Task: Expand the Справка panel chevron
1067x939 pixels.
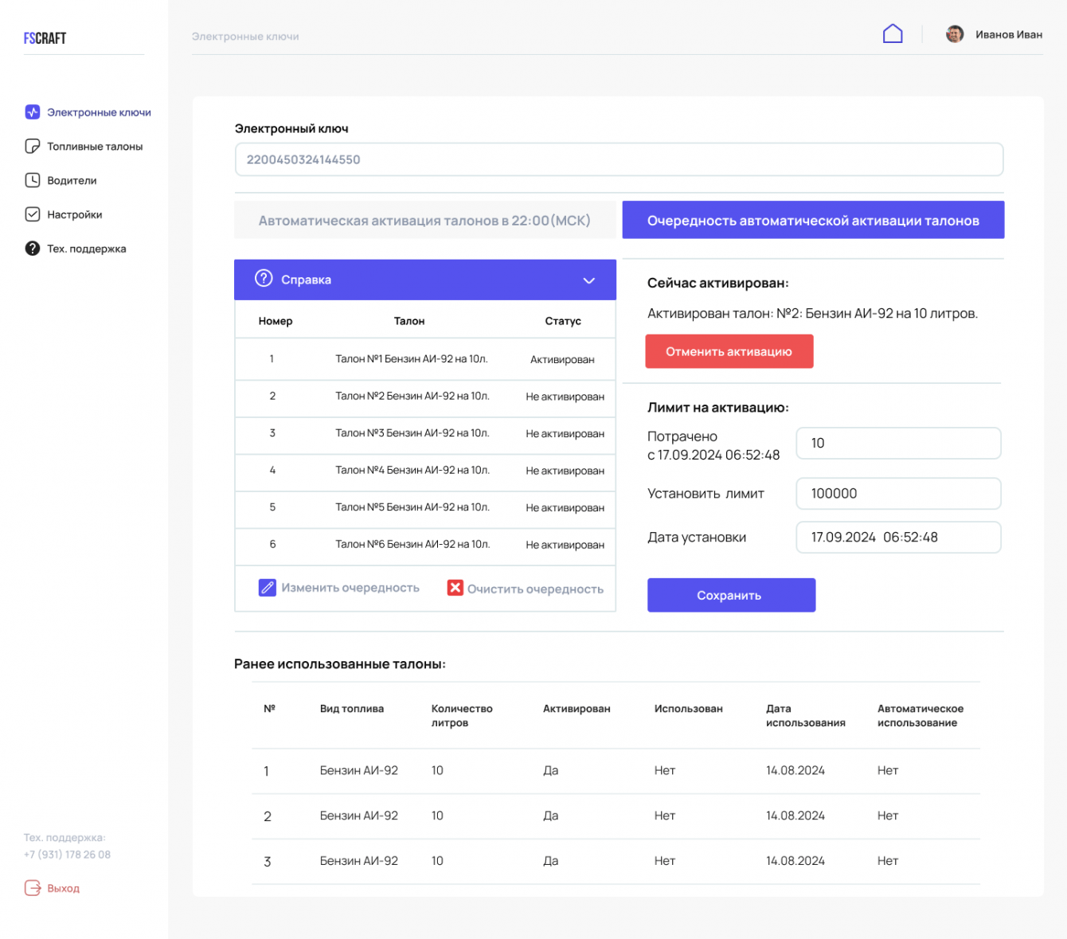Action: click(x=588, y=280)
